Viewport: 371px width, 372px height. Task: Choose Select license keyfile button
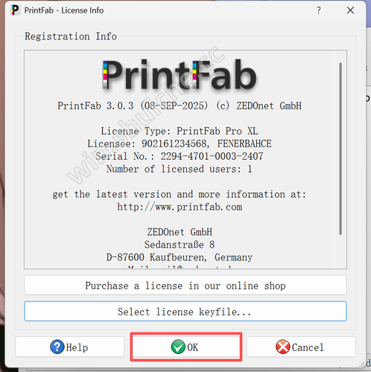pyautogui.click(x=185, y=312)
